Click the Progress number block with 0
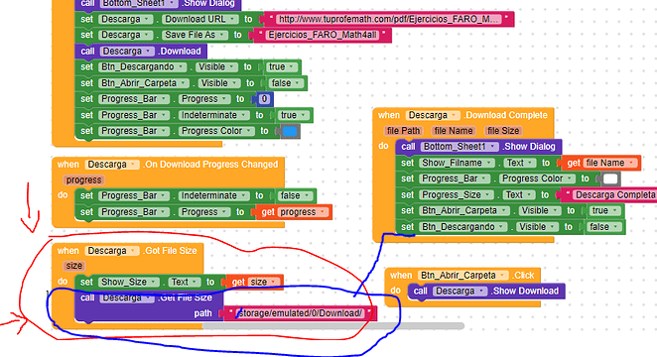The image size is (657, 357). [264, 99]
